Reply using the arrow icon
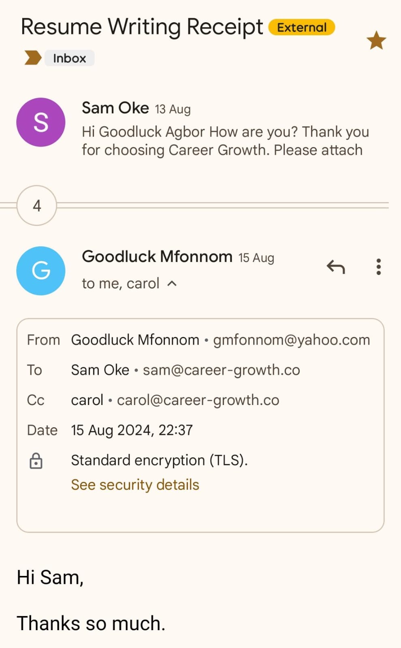The image size is (401, 648). [x=336, y=267]
